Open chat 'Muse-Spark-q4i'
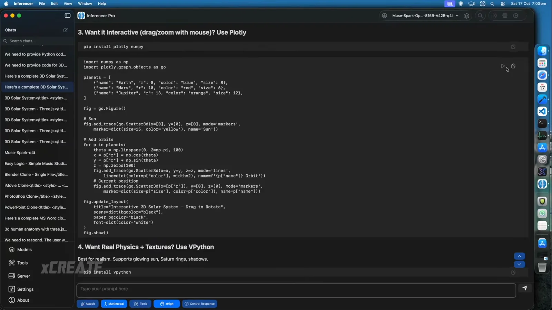 coord(37,153)
